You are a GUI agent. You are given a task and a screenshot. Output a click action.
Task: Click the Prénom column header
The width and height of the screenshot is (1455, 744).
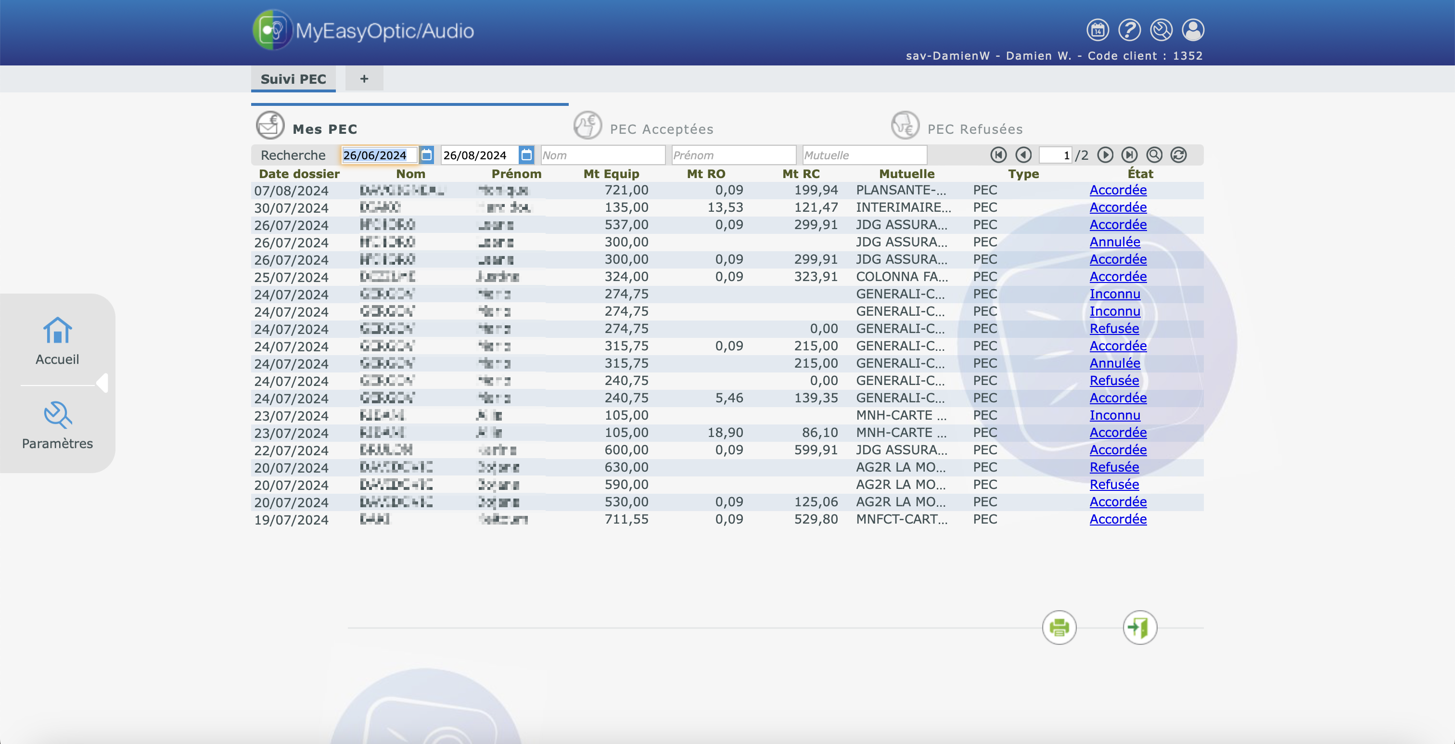[516, 174]
